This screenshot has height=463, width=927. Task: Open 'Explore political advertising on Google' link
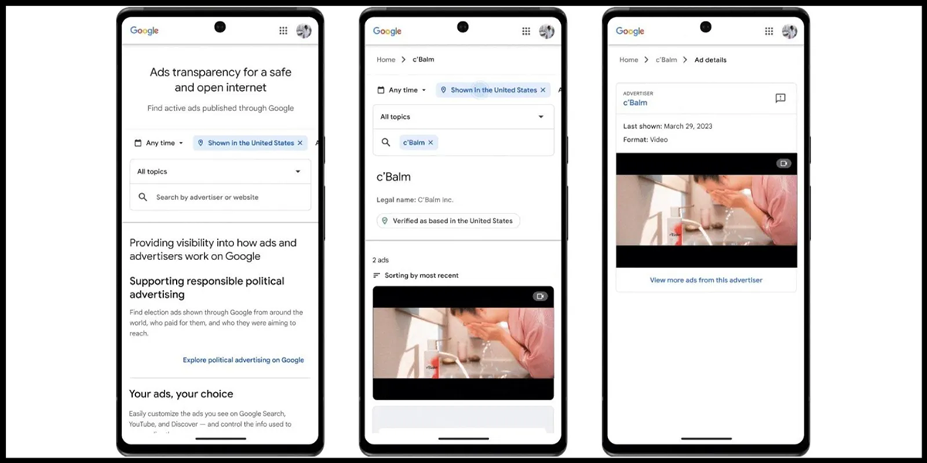(243, 360)
